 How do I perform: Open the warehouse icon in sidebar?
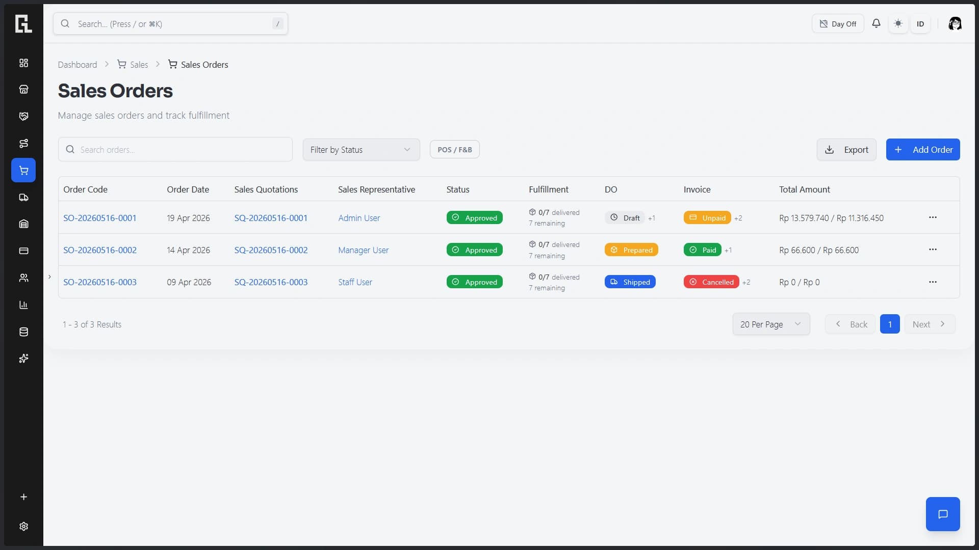click(23, 224)
